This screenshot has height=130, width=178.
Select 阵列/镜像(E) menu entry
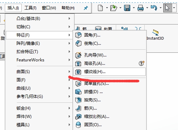coord(39,43)
